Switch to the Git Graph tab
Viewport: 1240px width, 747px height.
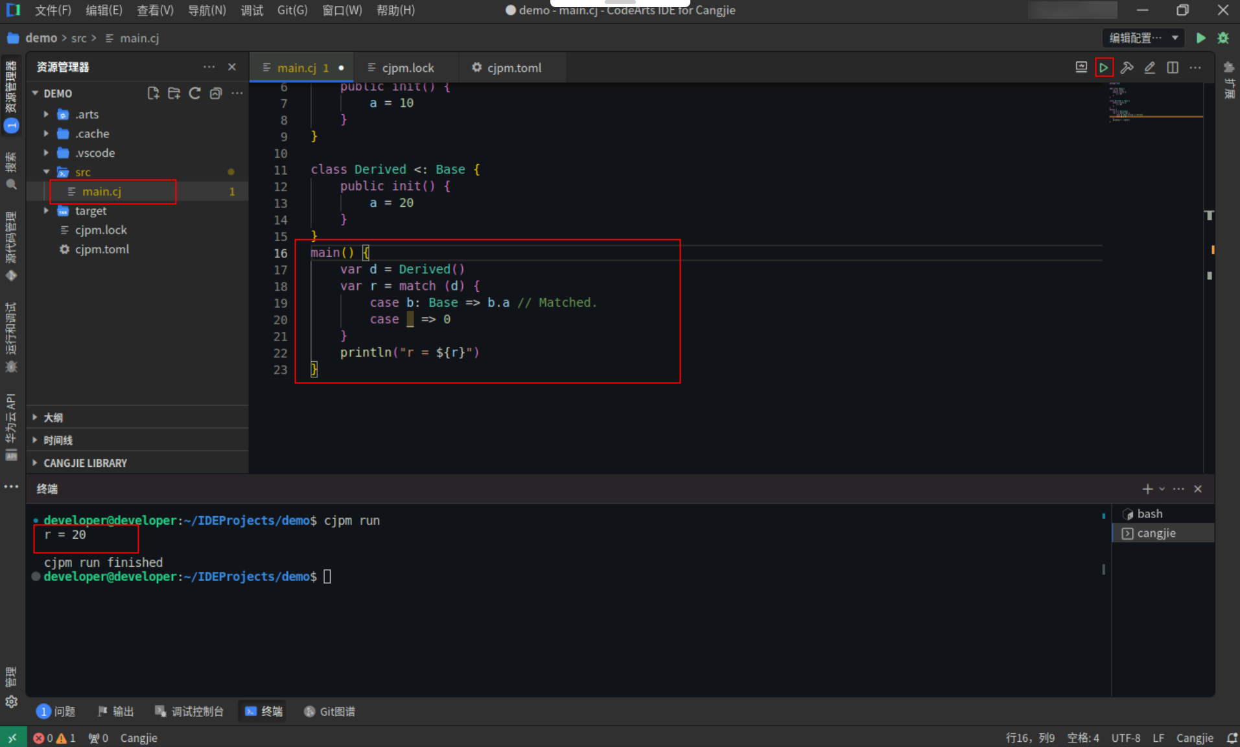[x=330, y=711]
